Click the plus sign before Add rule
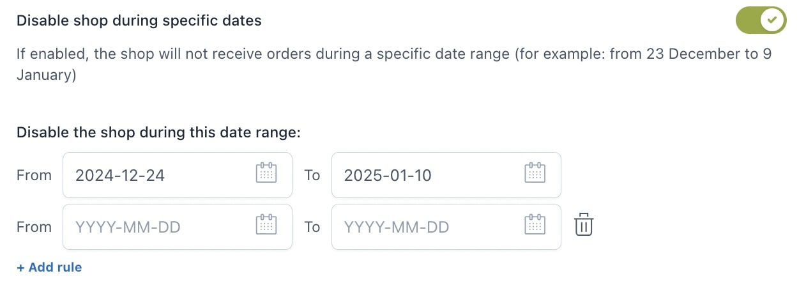 [x=20, y=268]
